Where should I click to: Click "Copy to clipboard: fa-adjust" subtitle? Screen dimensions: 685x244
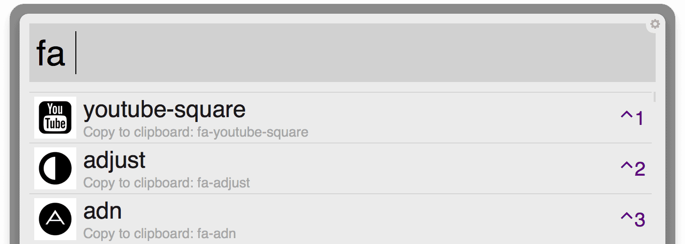coord(166,183)
